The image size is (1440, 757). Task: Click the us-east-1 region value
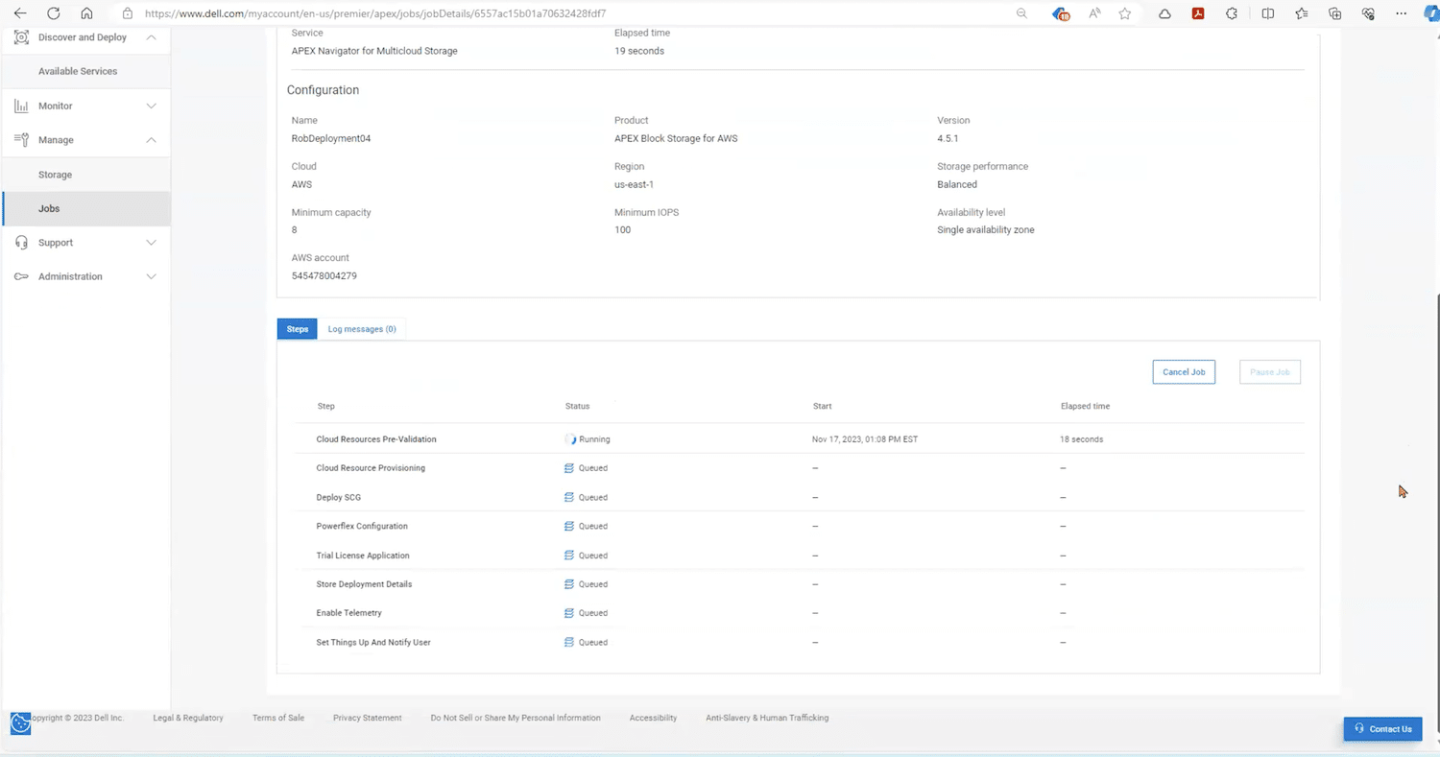pyautogui.click(x=634, y=184)
